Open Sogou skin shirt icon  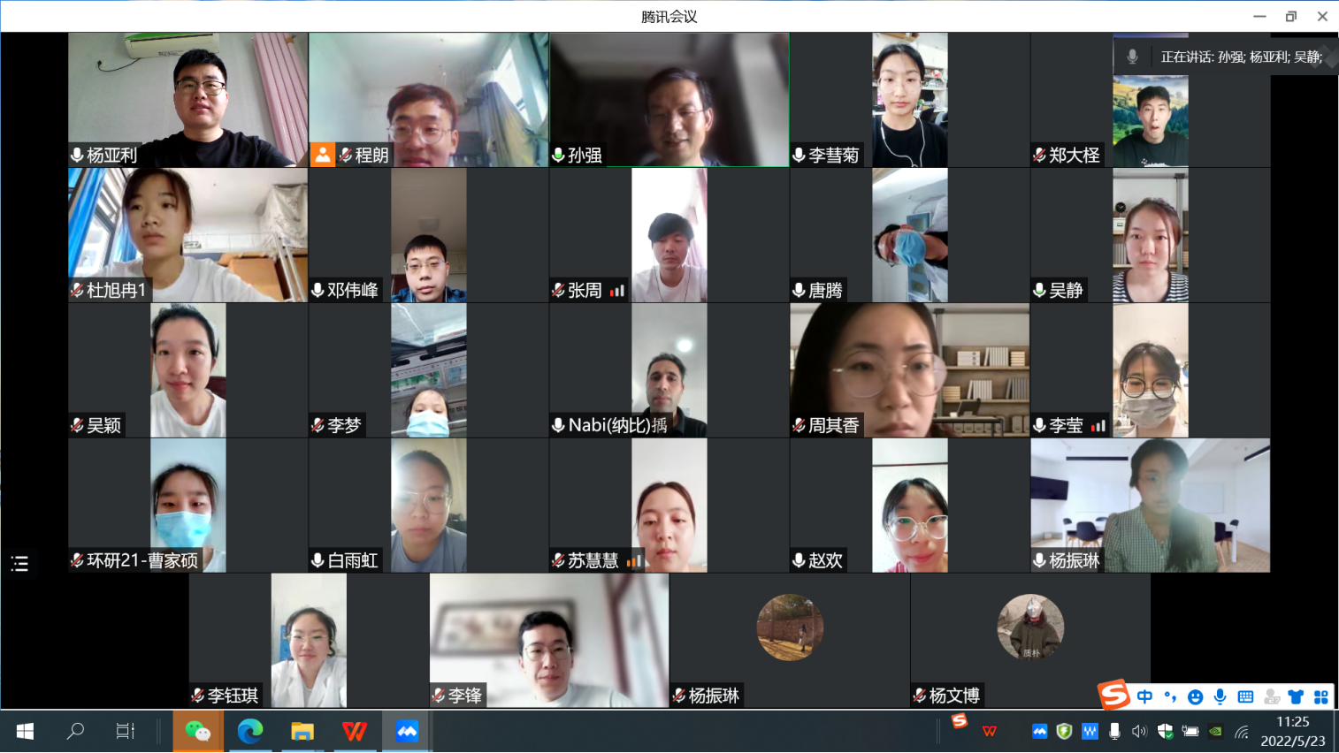point(1296,696)
